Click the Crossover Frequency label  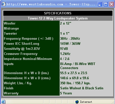tap(21, 54)
